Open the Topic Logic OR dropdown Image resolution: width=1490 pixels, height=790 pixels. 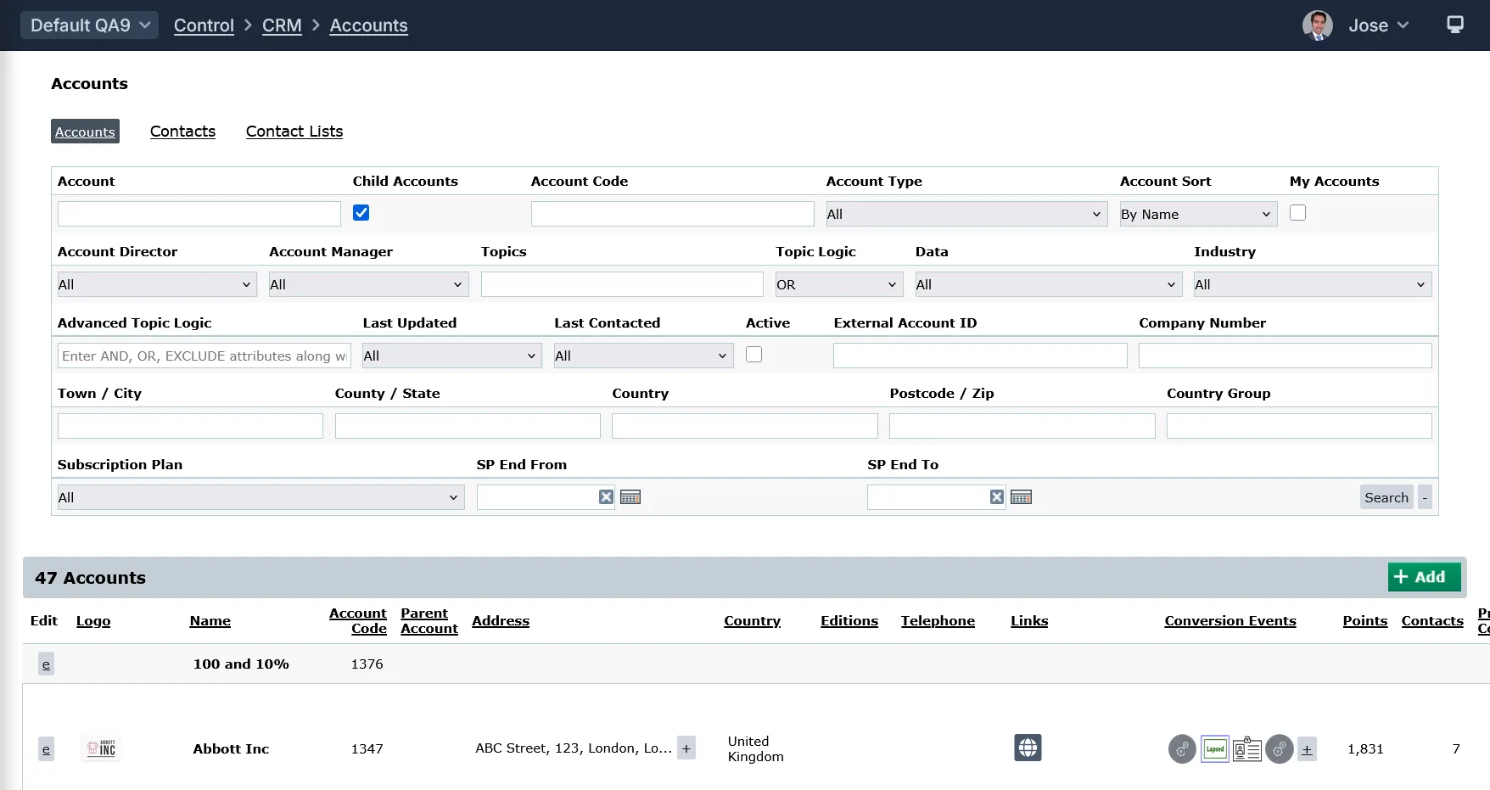click(x=837, y=284)
